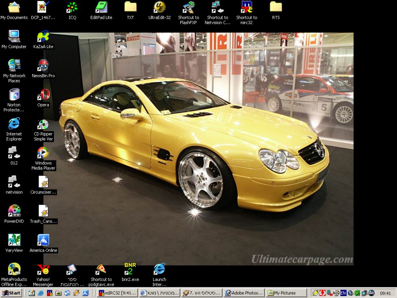Open the Trash_Cans file icon
The image size is (397, 298).
[x=43, y=215]
